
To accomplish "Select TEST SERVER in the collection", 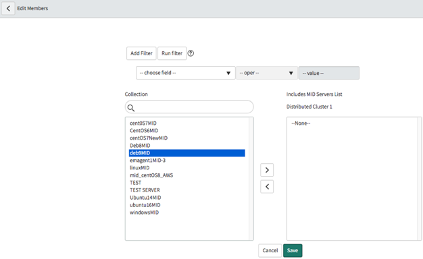I will (x=187, y=190).
